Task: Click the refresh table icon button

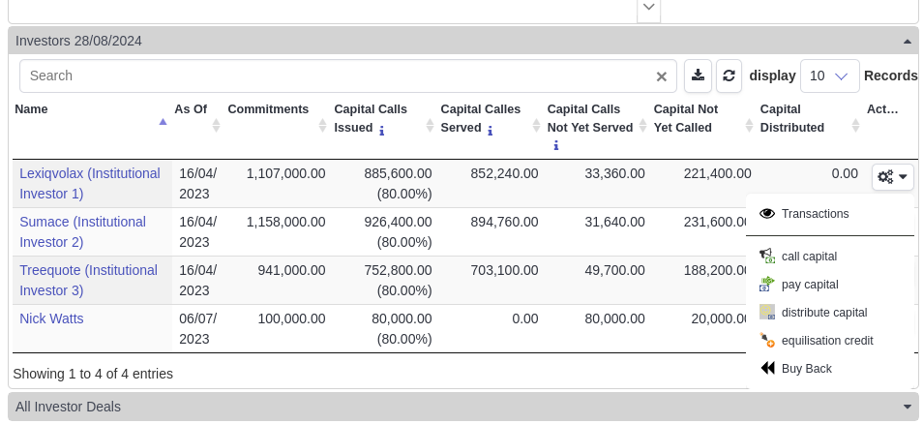Action: (x=729, y=76)
